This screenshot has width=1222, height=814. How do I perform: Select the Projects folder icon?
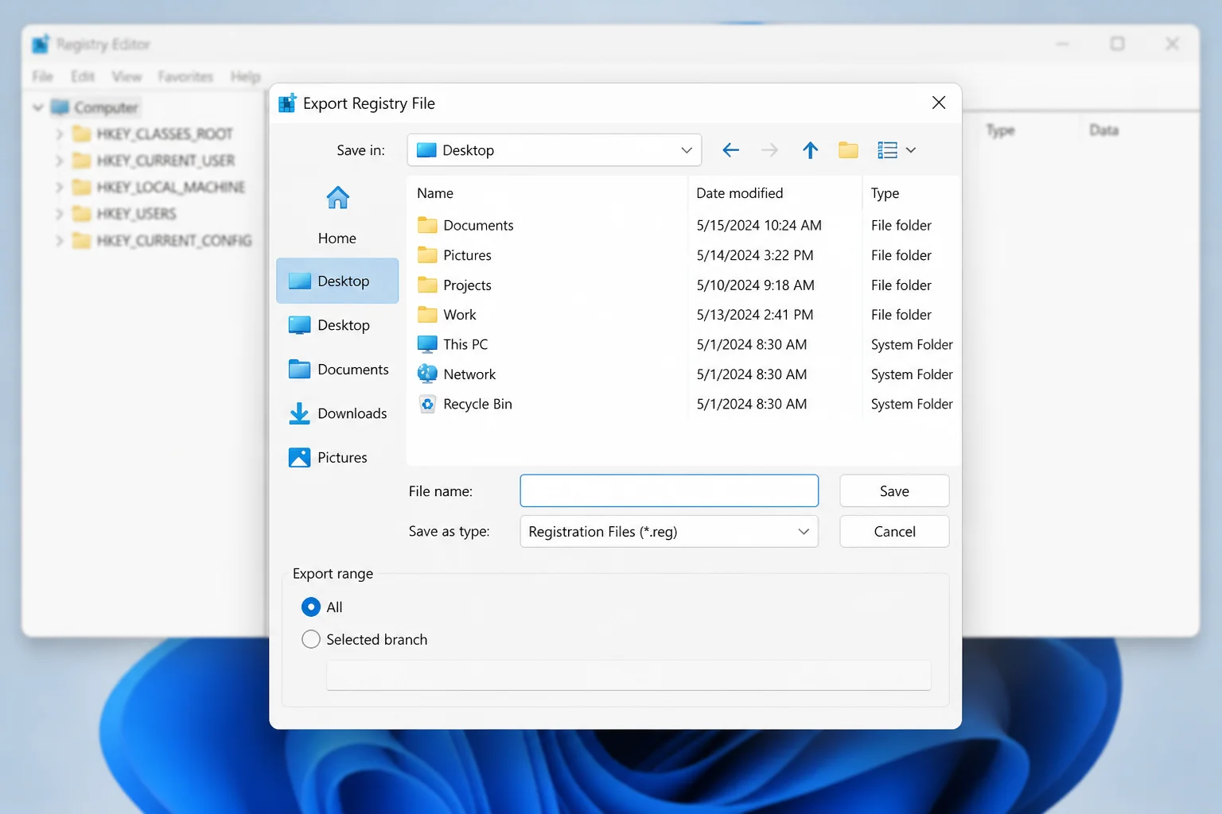[x=427, y=285]
